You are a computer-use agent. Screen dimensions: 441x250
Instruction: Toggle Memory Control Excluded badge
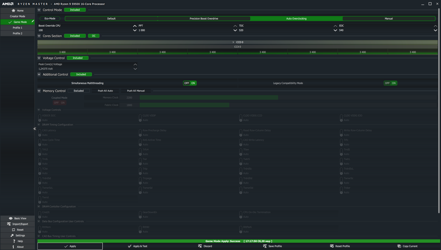coord(79,90)
